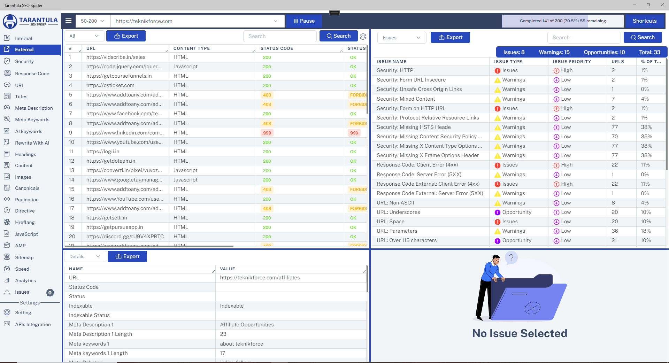This screenshot has height=363, width=669.
Task: Open Hreflang sidebar icon
Action: (7, 222)
